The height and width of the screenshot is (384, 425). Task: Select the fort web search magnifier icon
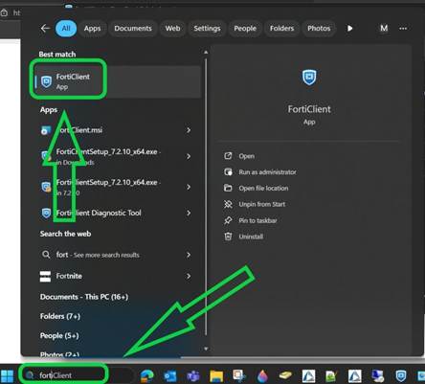coord(46,255)
